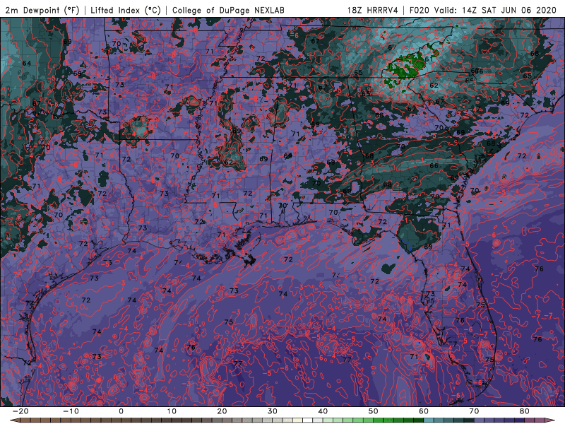
Task: Click the '20' color scale label
Action: [222, 411]
